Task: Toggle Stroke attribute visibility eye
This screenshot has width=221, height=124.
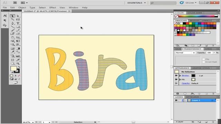Action: pyautogui.click(x=176, y=76)
